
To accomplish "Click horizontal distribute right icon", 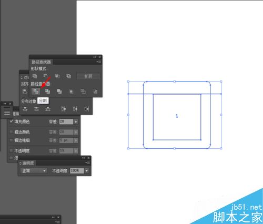I will tap(87, 109).
